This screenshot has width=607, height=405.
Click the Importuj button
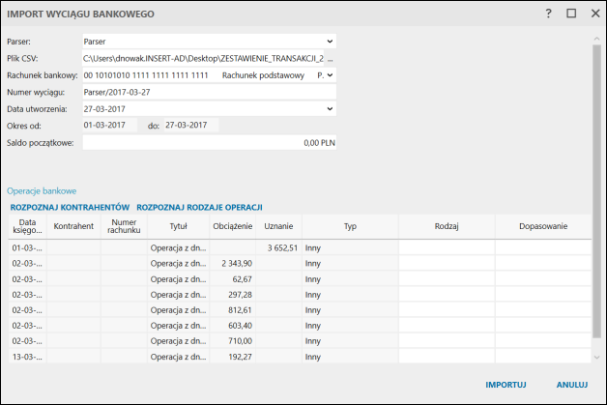point(506,385)
